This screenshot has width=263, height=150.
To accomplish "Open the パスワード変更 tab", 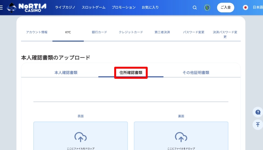I will 193,32.
